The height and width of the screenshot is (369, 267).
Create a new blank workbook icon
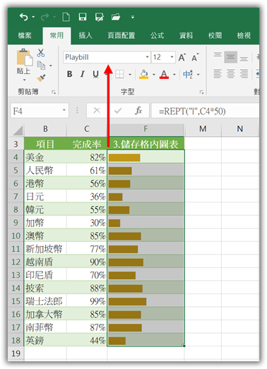point(66,17)
